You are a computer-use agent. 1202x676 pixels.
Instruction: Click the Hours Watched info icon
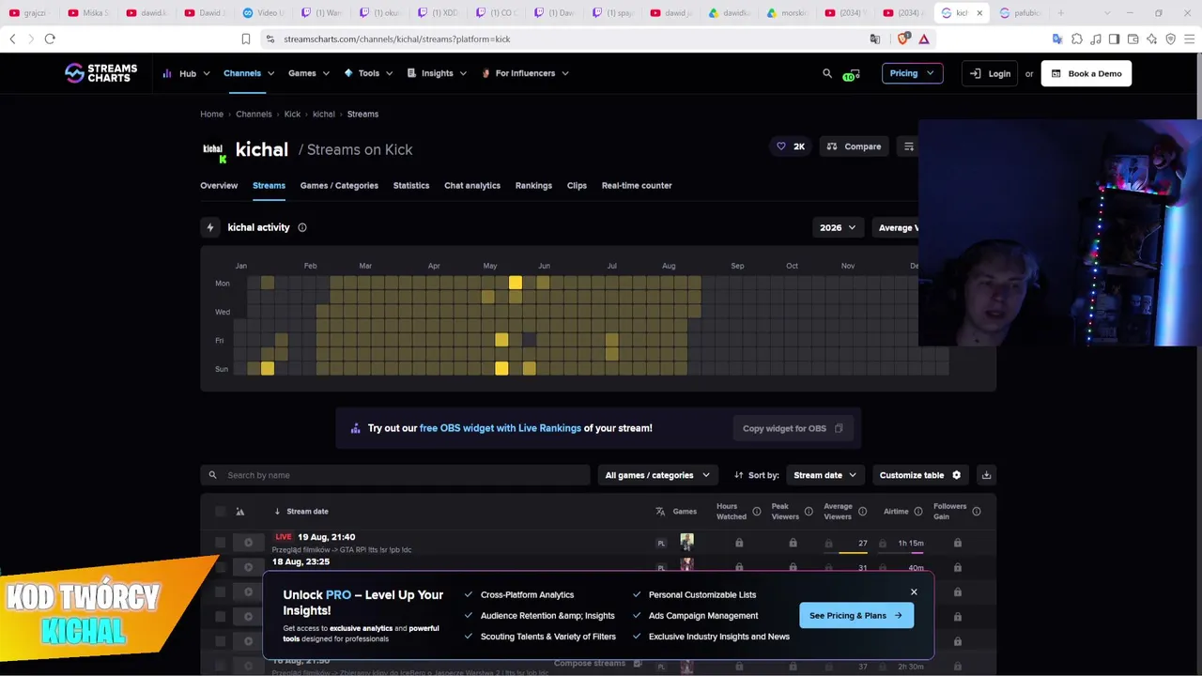(x=757, y=512)
